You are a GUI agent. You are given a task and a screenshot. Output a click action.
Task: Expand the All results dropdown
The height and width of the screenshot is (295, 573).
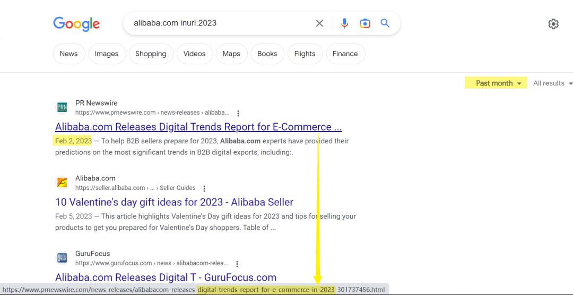[x=553, y=83]
